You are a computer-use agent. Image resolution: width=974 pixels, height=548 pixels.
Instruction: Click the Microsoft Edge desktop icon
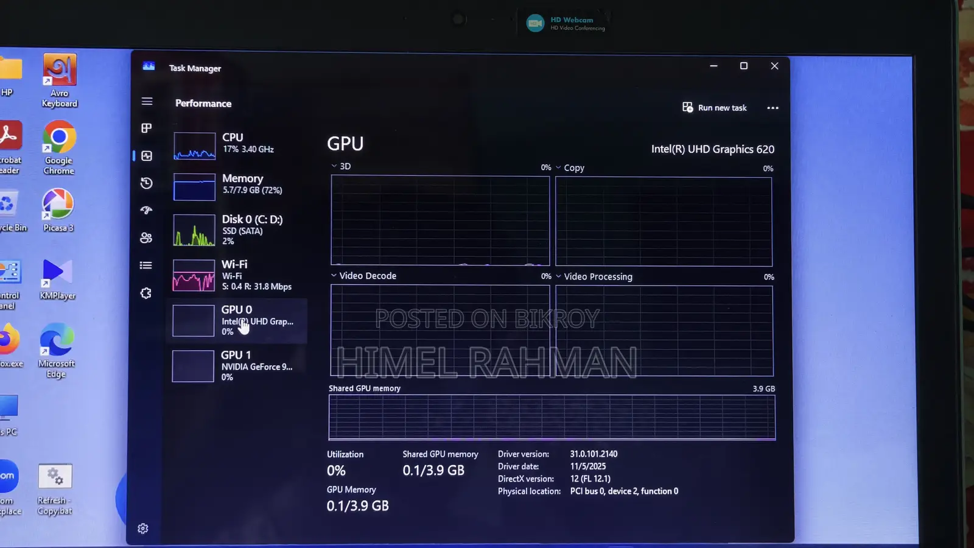(57, 351)
